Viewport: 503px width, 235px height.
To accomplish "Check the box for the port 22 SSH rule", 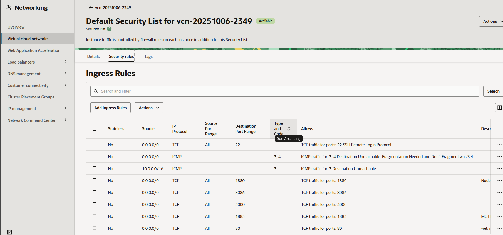I will tap(95, 145).
